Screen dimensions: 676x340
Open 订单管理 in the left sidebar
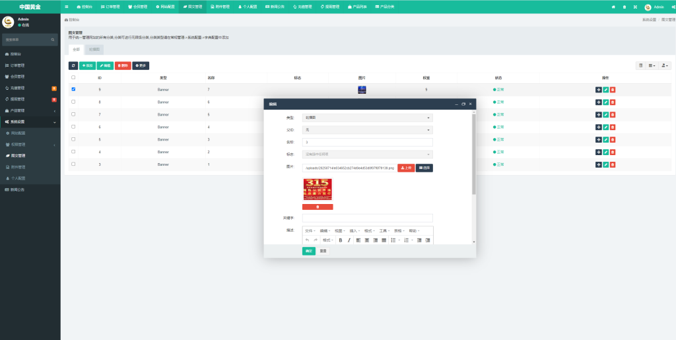(x=18, y=65)
